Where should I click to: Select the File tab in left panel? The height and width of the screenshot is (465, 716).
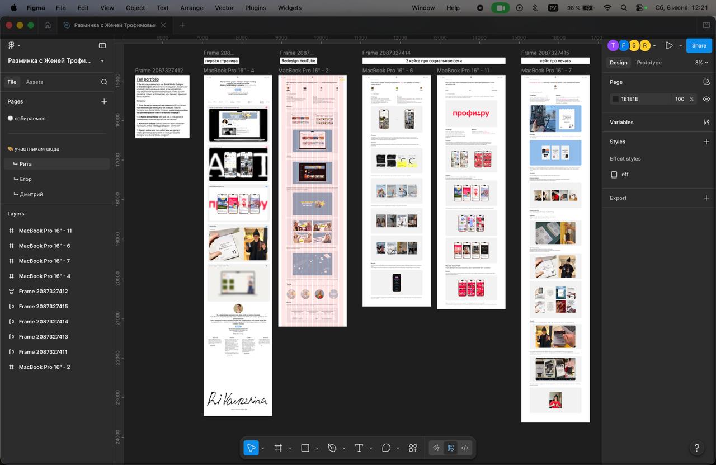[12, 82]
